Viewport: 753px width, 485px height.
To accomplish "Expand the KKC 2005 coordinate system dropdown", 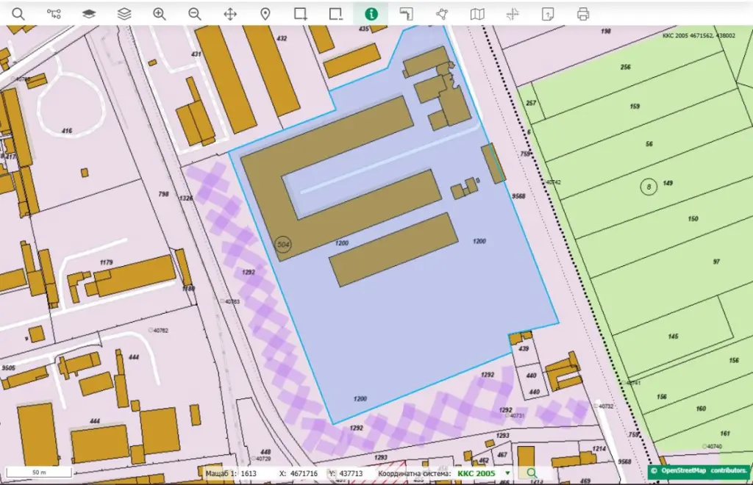I will (x=507, y=473).
